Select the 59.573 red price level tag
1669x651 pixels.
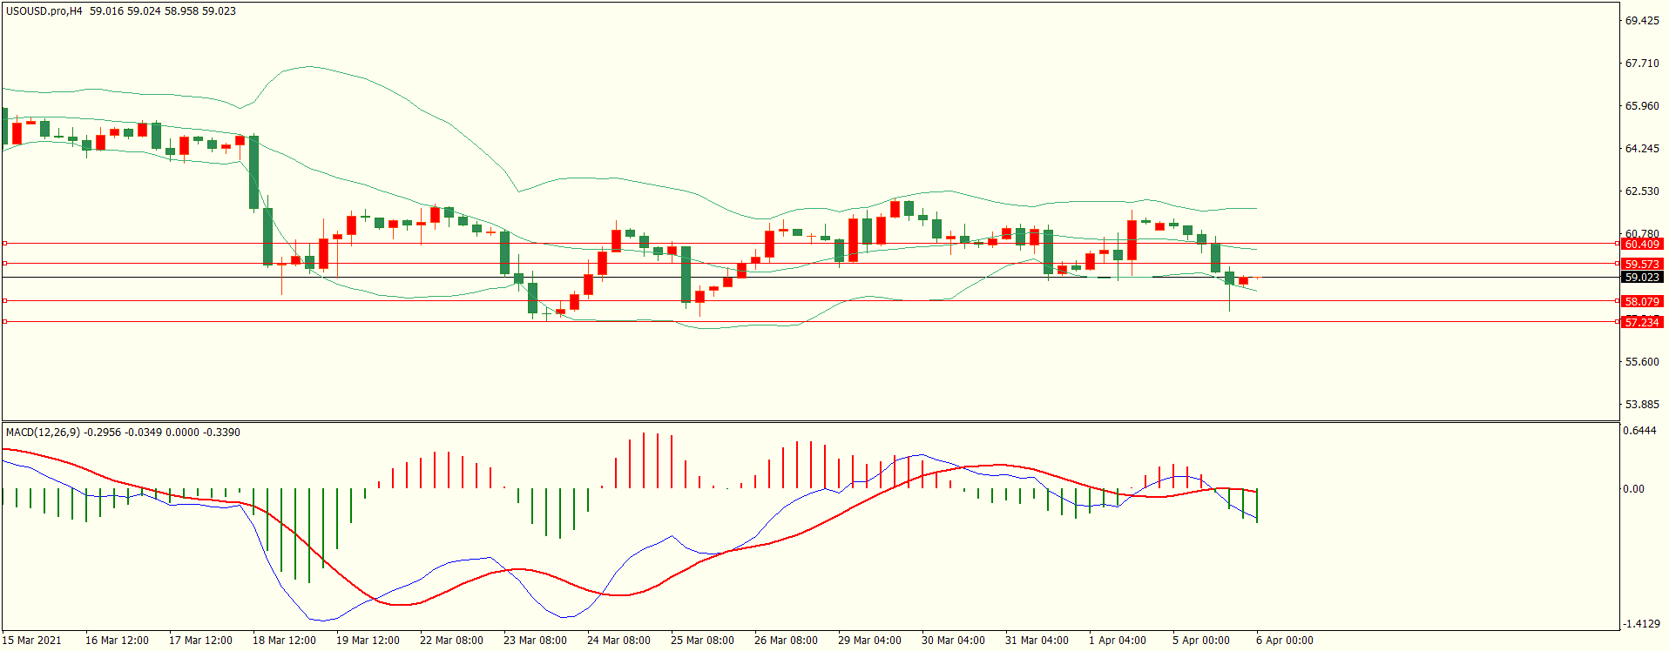coord(1642,264)
